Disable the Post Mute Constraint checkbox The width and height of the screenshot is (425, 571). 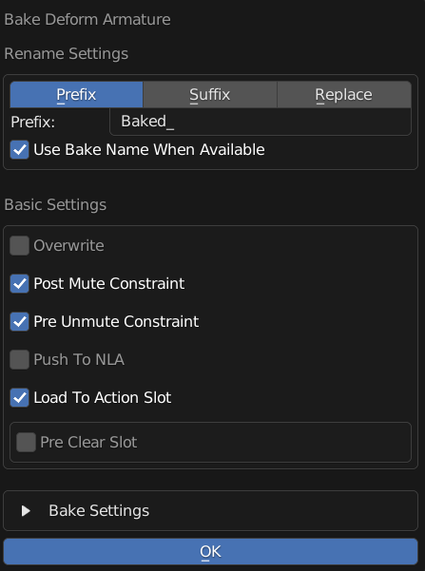click(20, 284)
